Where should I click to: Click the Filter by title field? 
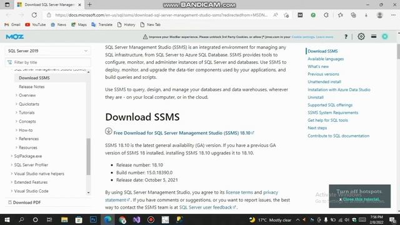point(48,62)
